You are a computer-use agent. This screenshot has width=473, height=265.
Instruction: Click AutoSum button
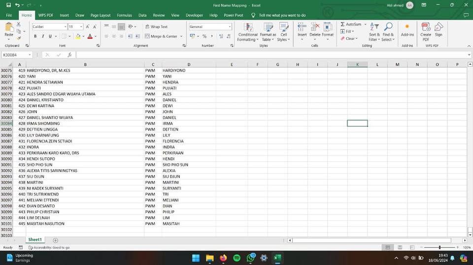click(351, 25)
